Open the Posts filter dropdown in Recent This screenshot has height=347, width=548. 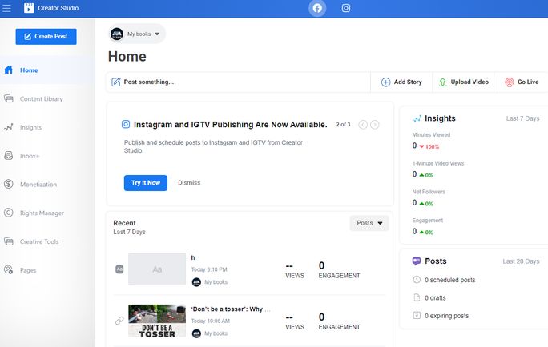pos(369,223)
